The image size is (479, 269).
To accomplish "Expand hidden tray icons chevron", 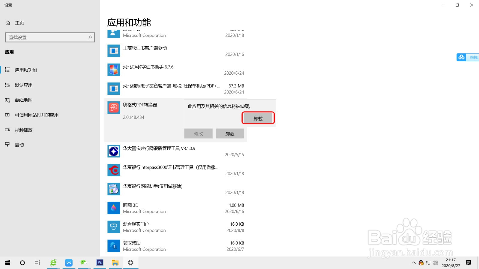I will tap(413, 263).
